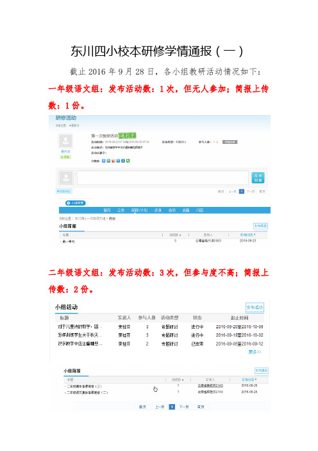Click 发布简报 above the second-grade brief list
The image size is (318, 451).
(x=262, y=371)
